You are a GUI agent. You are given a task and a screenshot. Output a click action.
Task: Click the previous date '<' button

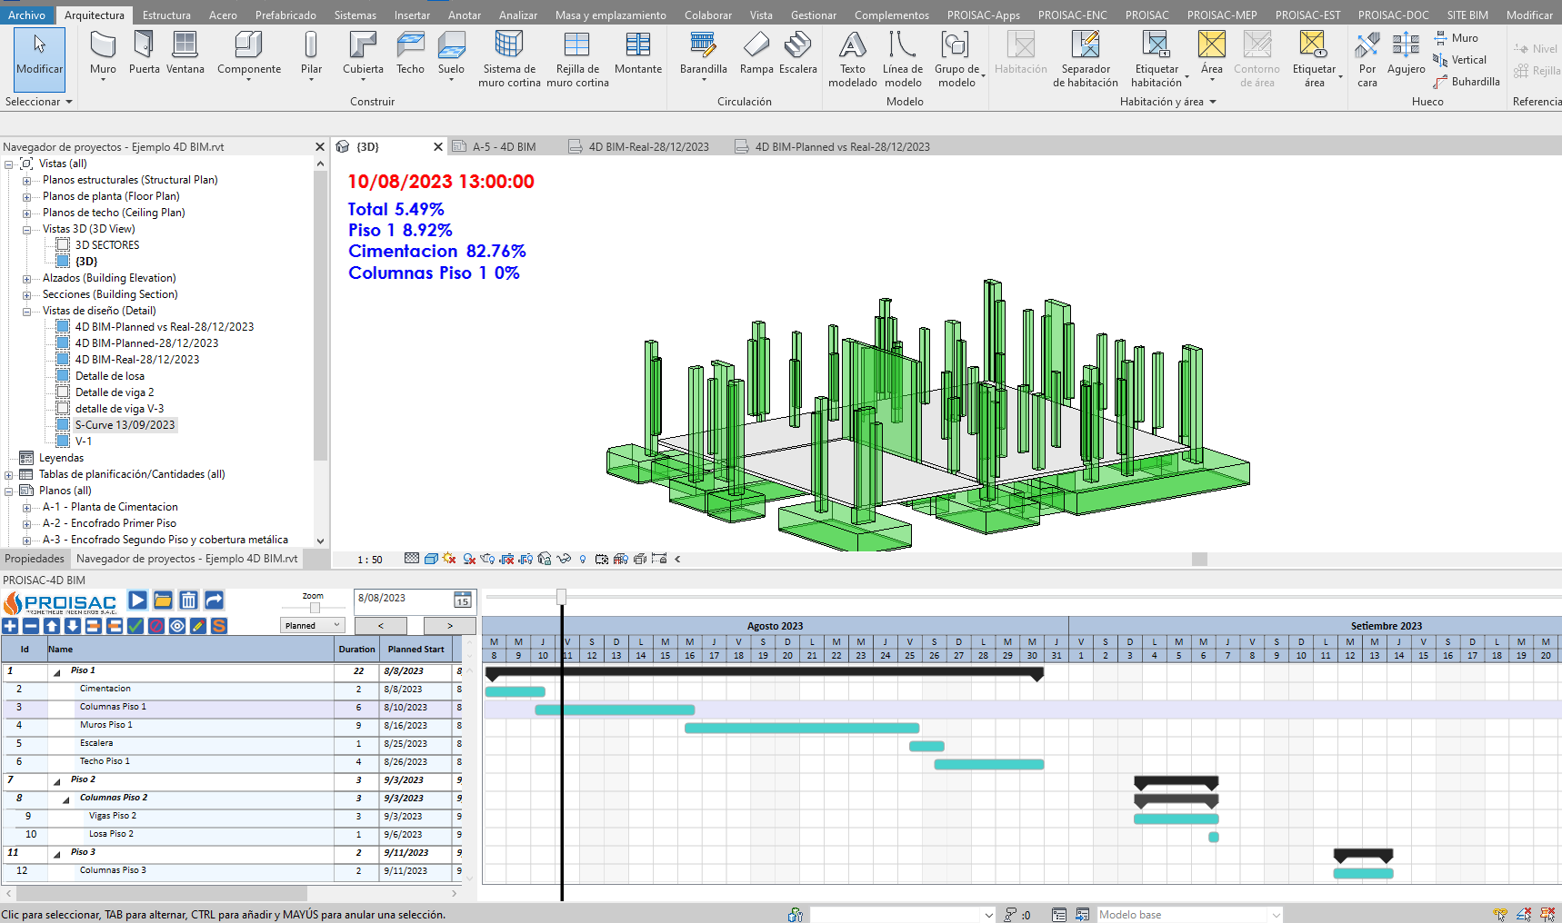coord(380,626)
